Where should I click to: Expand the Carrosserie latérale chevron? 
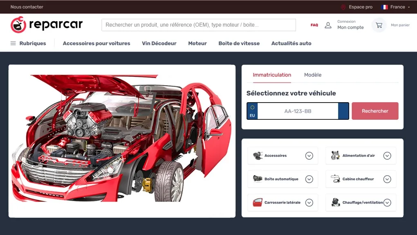point(309,203)
